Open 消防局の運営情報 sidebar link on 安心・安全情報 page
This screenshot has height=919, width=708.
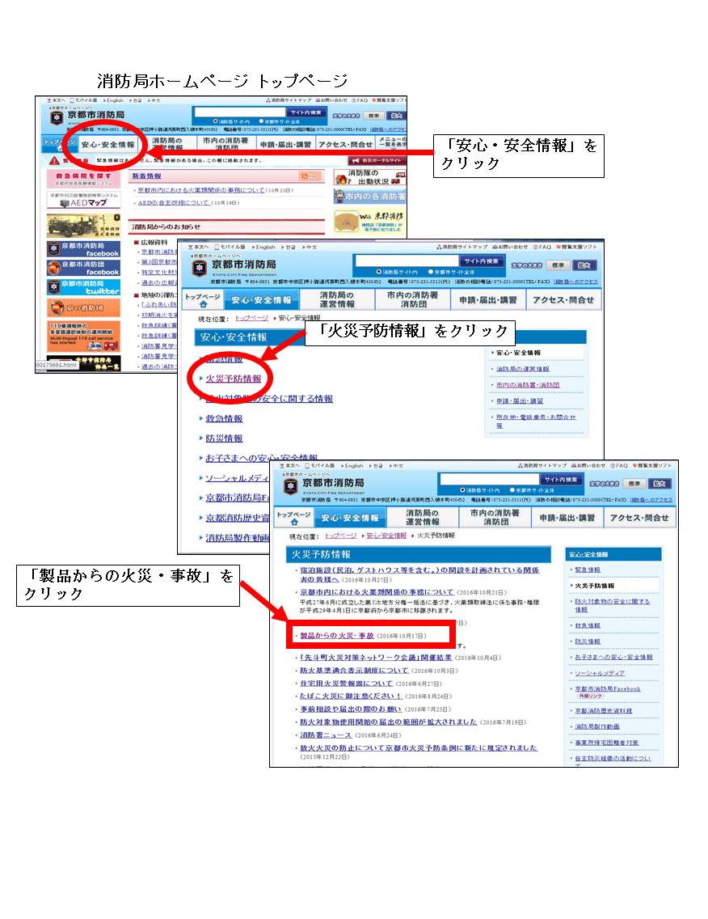pos(522,369)
